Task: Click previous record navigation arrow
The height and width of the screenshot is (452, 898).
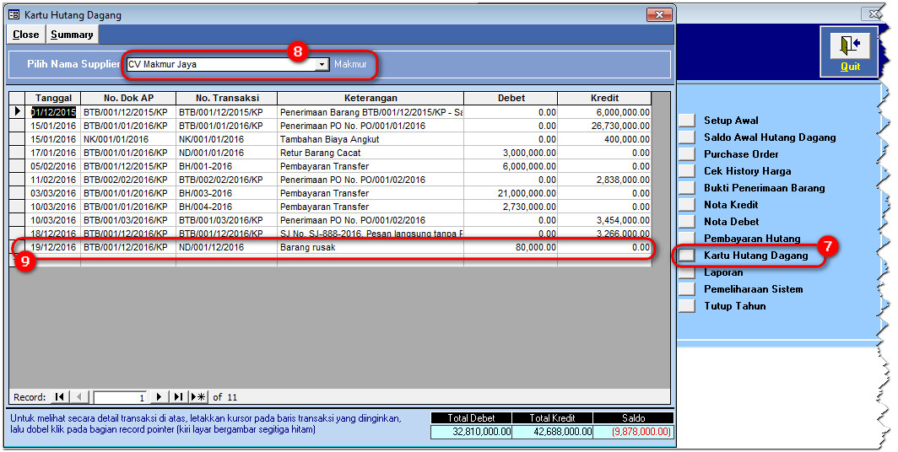Action: (80, 396)
